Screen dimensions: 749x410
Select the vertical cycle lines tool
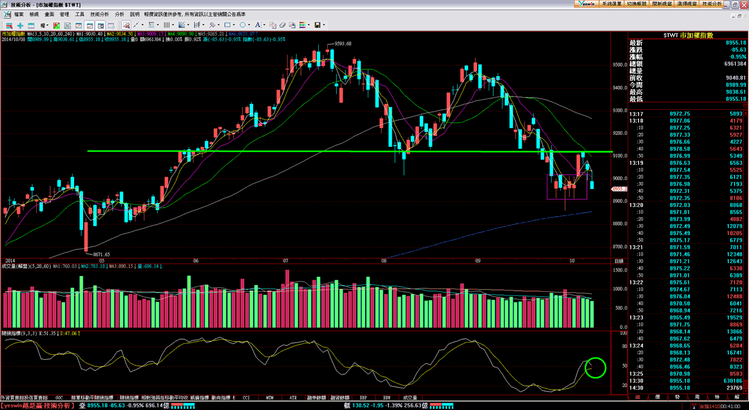(166, 25)
